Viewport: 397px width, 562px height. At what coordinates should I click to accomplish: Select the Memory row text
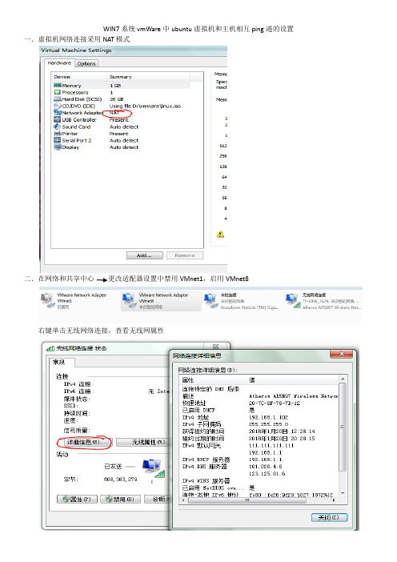click(x=71, y=86)
